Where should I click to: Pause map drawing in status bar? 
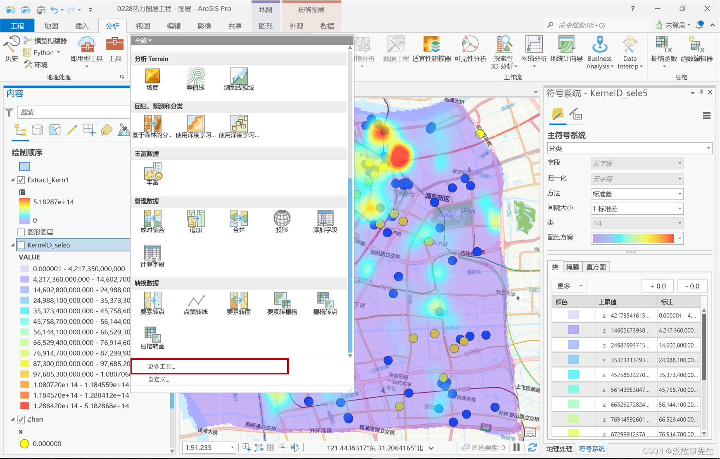[516, 447]
